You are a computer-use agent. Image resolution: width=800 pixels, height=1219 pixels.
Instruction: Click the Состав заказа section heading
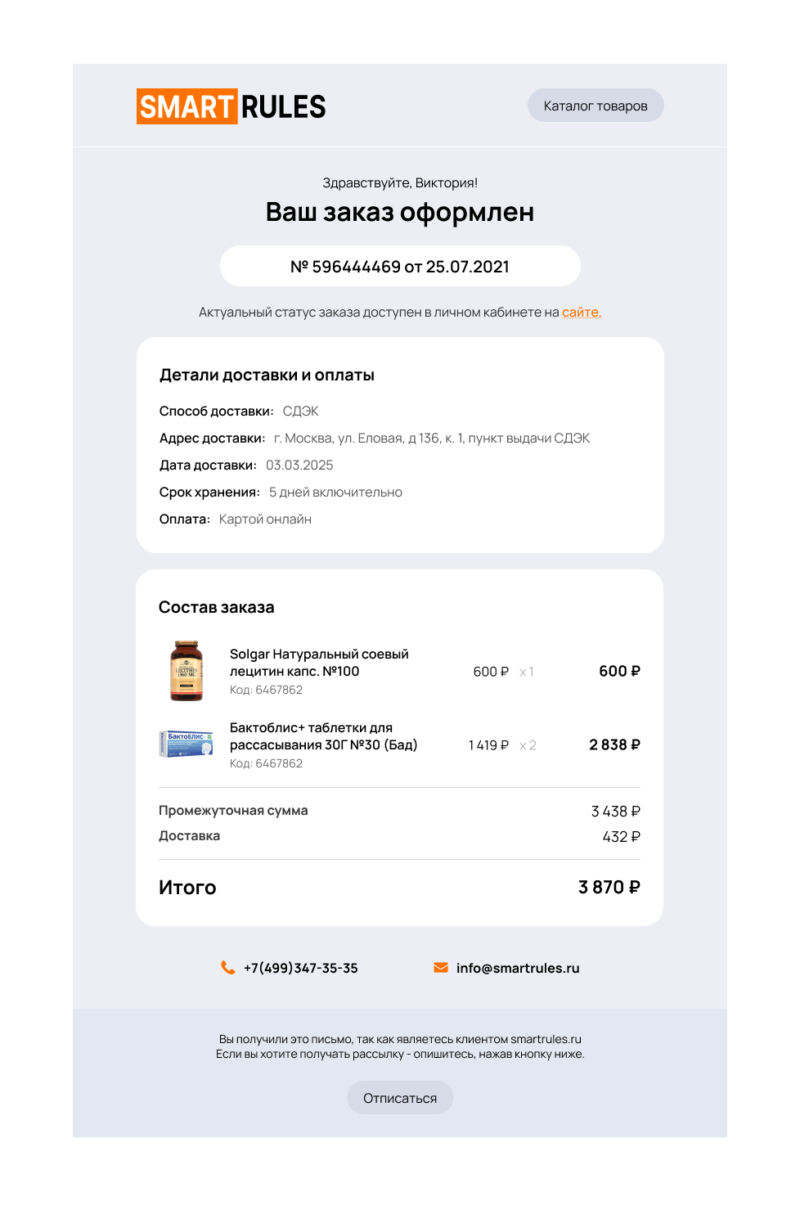coord(217,607)
